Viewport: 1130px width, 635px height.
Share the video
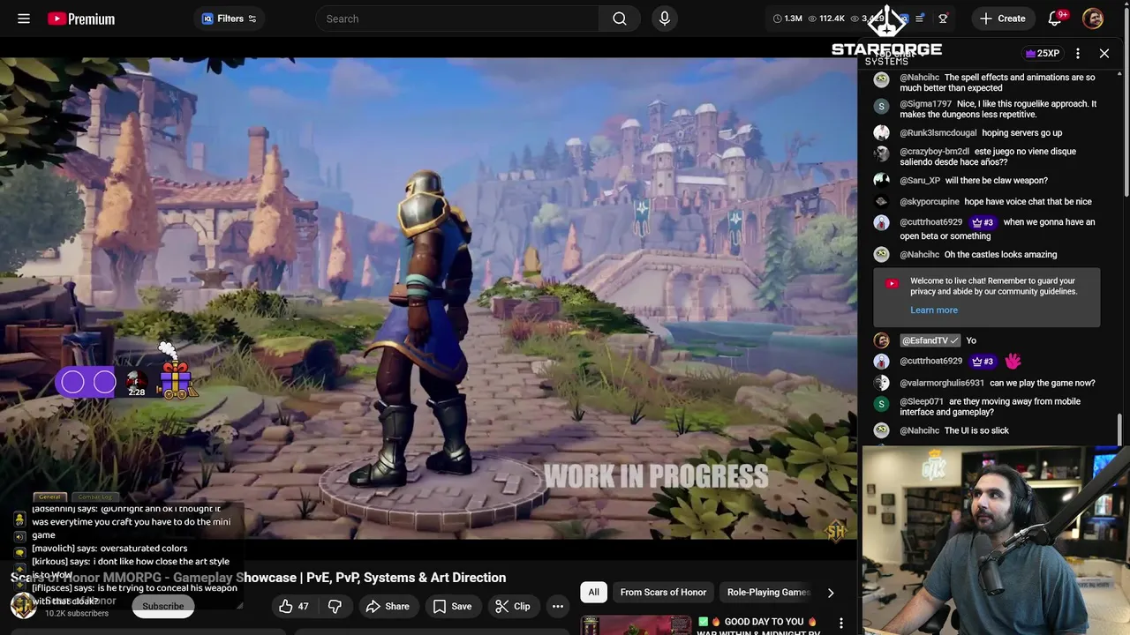pos(388,606)
